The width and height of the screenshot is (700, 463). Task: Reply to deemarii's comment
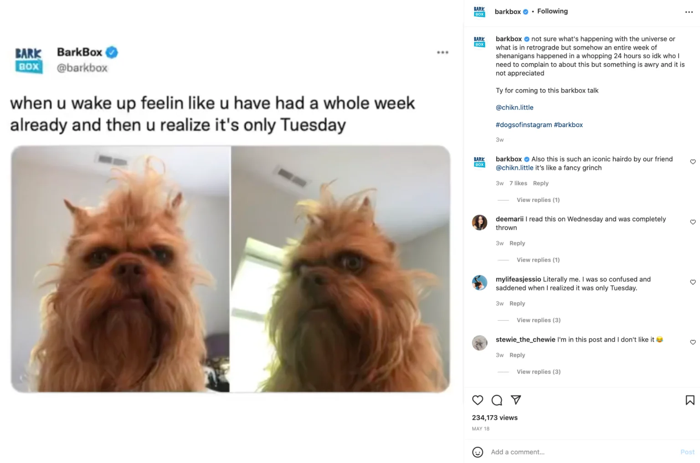tap(517, 243)
